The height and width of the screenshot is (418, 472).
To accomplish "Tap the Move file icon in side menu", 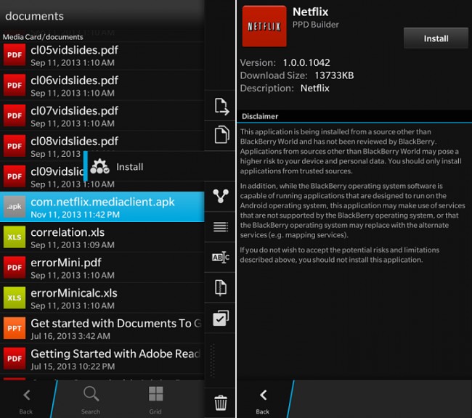I will pos(222,107).
